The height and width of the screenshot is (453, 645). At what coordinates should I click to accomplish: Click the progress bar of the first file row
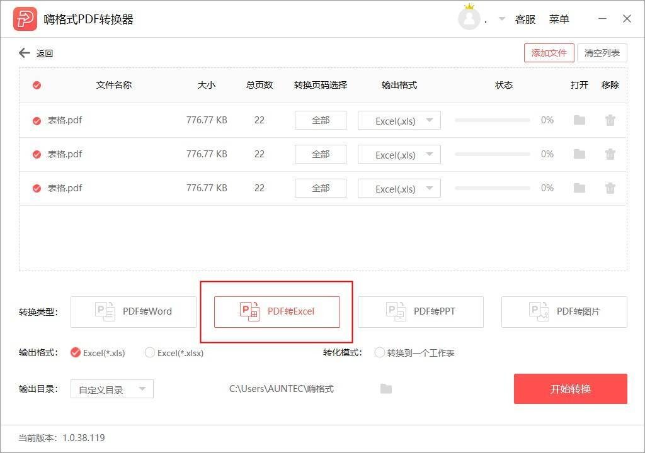click(x=493, y=120)
